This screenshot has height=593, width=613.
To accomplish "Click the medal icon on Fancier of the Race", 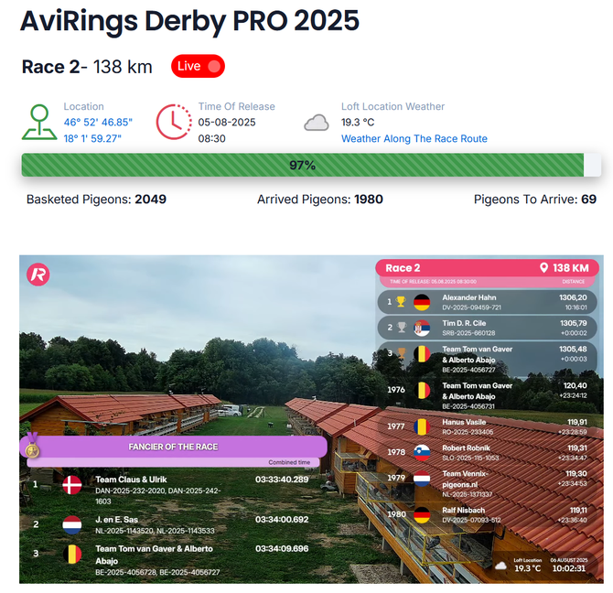I will [32, 446].
